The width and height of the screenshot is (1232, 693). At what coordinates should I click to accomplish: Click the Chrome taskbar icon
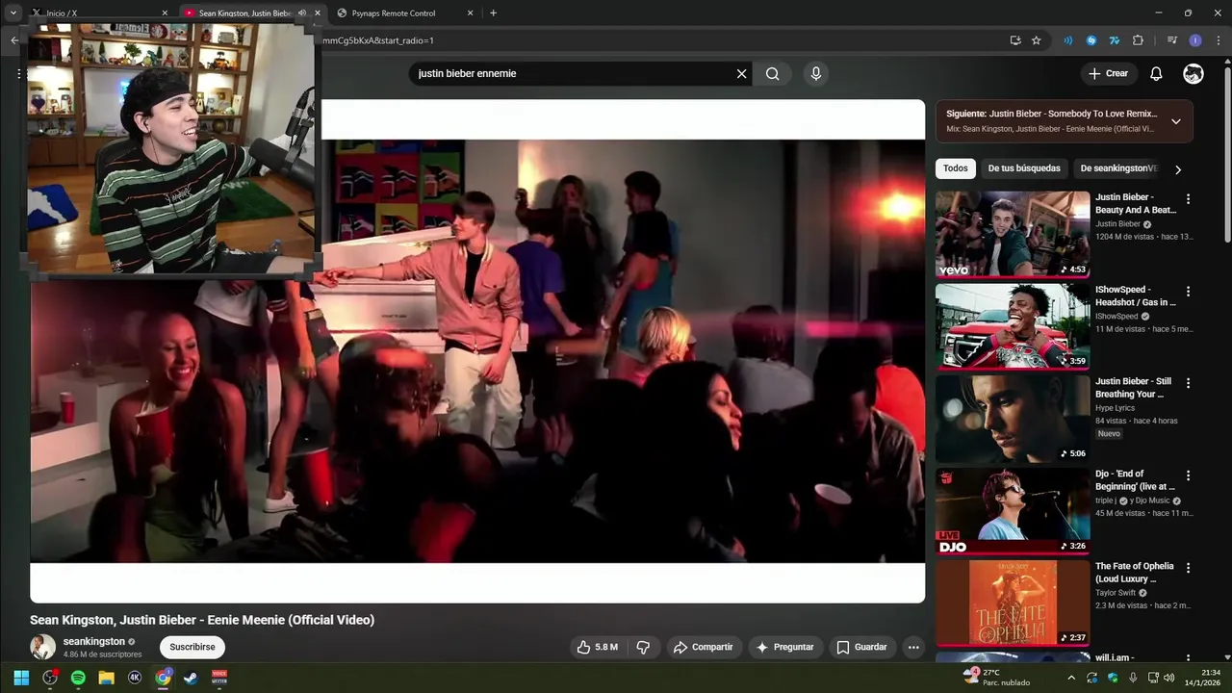tap(164, 678)
